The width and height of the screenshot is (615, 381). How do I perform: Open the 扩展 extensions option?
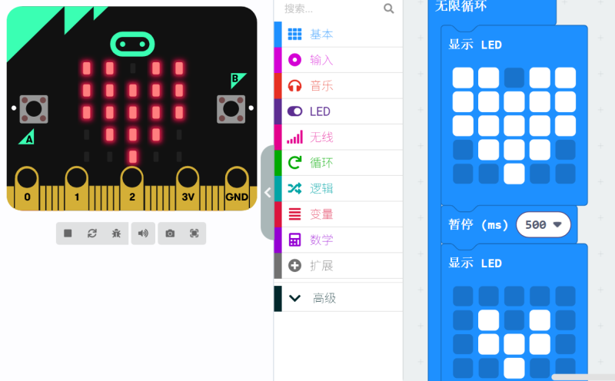[x=321, y=266]
